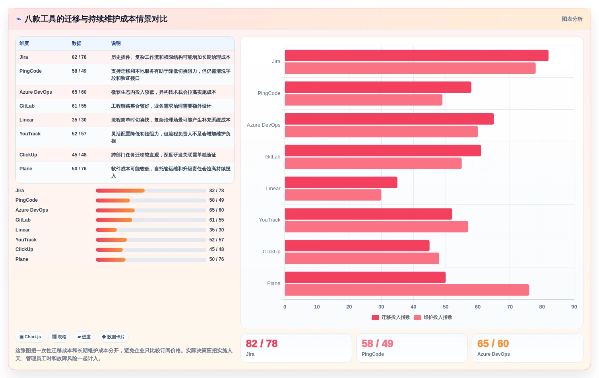The image size is (599, 378).
Task: Click the GitLab progress bar
Action: point(151,220)
